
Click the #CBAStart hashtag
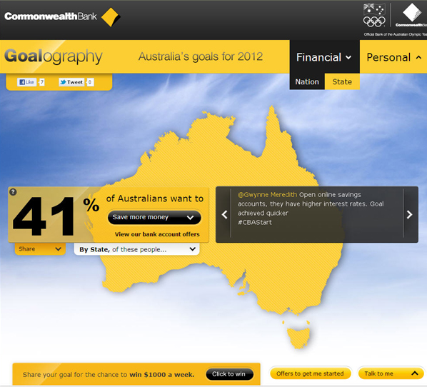point(255,222)
